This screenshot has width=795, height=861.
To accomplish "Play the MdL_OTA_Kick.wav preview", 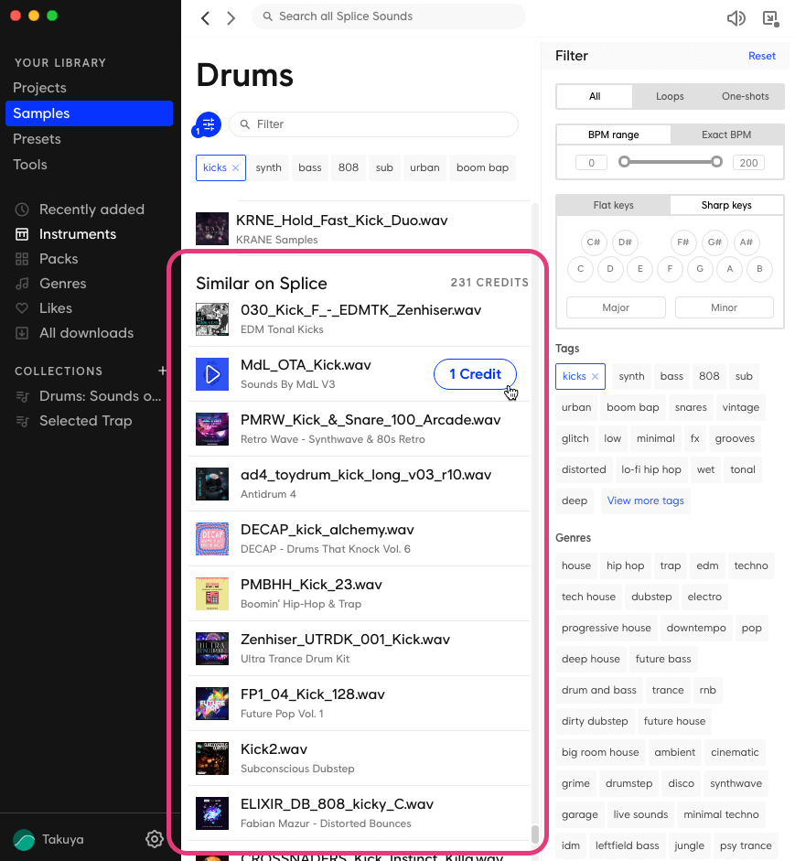I will click(211, 375).
